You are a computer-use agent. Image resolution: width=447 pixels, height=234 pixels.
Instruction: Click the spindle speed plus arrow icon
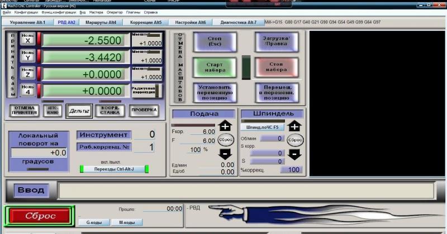294,126
